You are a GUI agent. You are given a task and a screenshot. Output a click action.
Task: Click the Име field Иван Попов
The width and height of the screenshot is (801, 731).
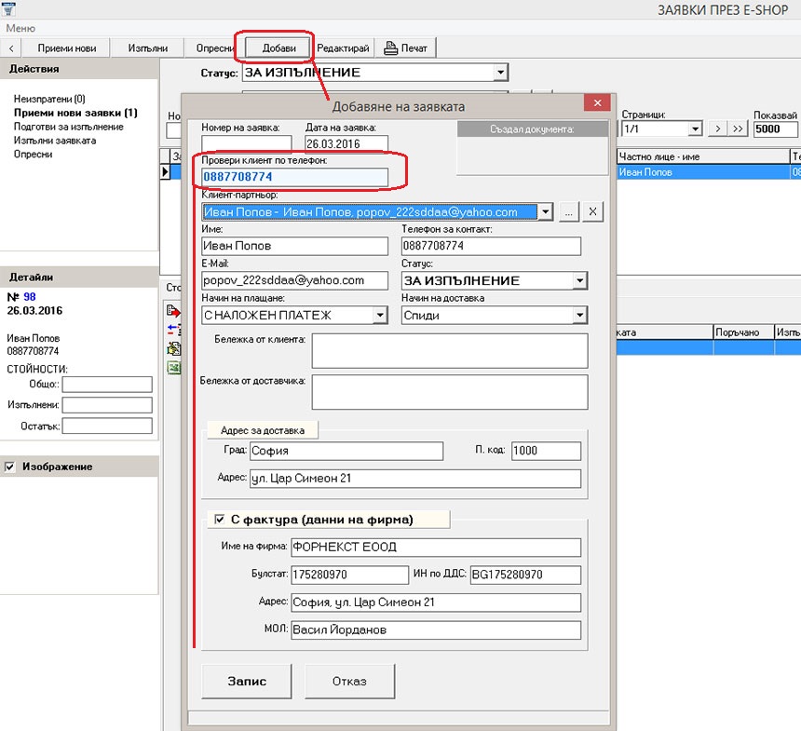tap(294, 246)
